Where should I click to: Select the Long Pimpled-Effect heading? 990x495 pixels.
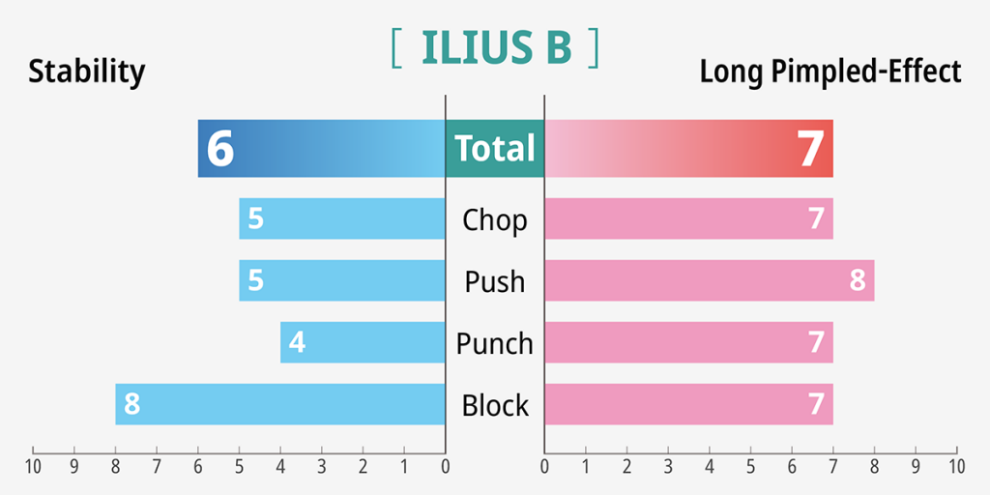pos(830,72)
